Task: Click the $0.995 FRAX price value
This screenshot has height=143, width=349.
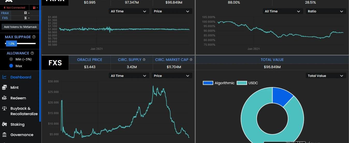Action: point(90,3)
